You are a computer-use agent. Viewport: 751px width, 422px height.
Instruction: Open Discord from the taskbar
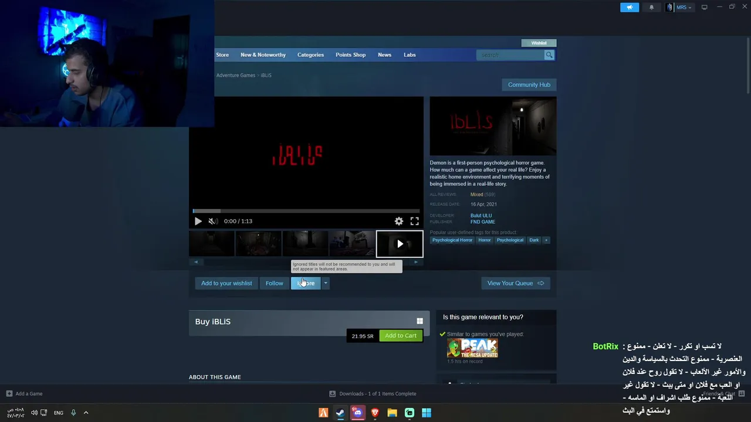click(x=358, y=413)
